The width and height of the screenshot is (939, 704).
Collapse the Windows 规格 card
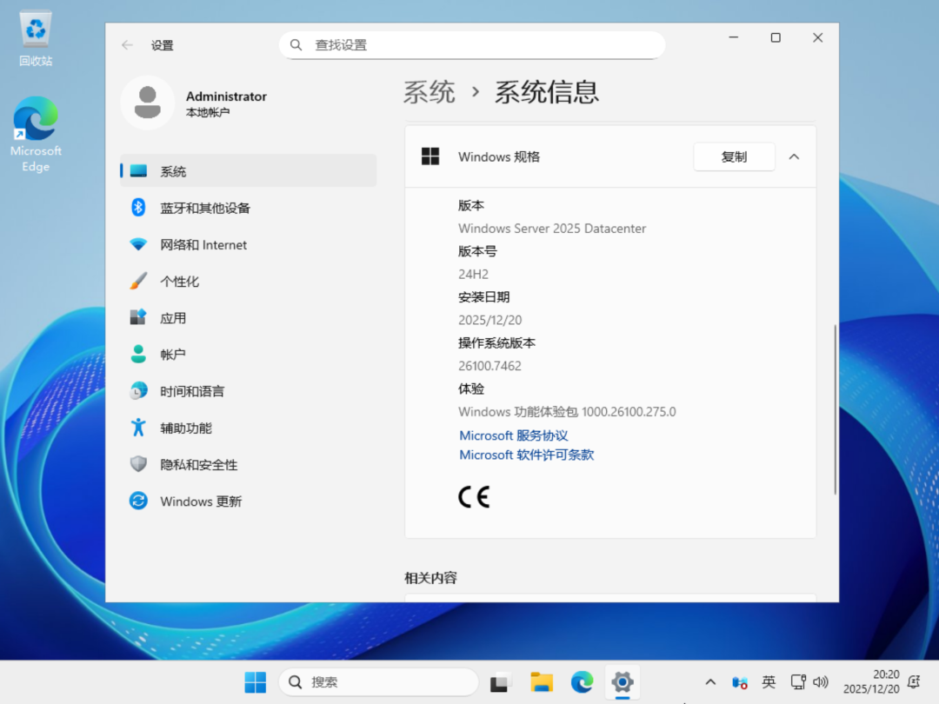coord(793,156)
